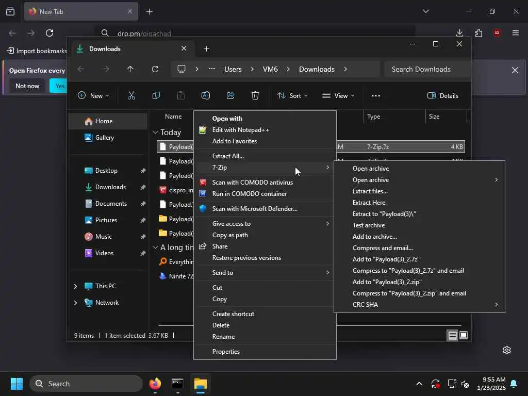Click the PC icon in the address bar
Viewport: 528px width, 396px height.
pyautogui.click(x=181, y=69)
